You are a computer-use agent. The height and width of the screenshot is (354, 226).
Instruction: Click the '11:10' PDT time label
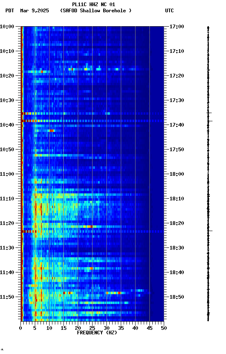(x=7, y=199)
